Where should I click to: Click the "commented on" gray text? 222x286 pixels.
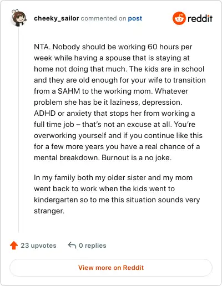pos(104,18)
